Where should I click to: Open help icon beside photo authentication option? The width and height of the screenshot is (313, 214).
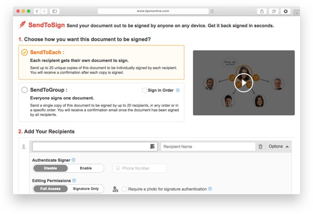210,189
